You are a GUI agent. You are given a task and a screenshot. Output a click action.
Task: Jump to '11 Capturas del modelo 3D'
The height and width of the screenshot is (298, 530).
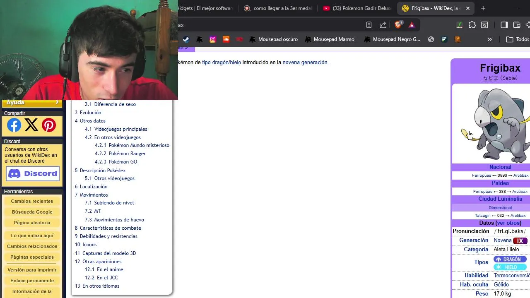click(105, 253)
